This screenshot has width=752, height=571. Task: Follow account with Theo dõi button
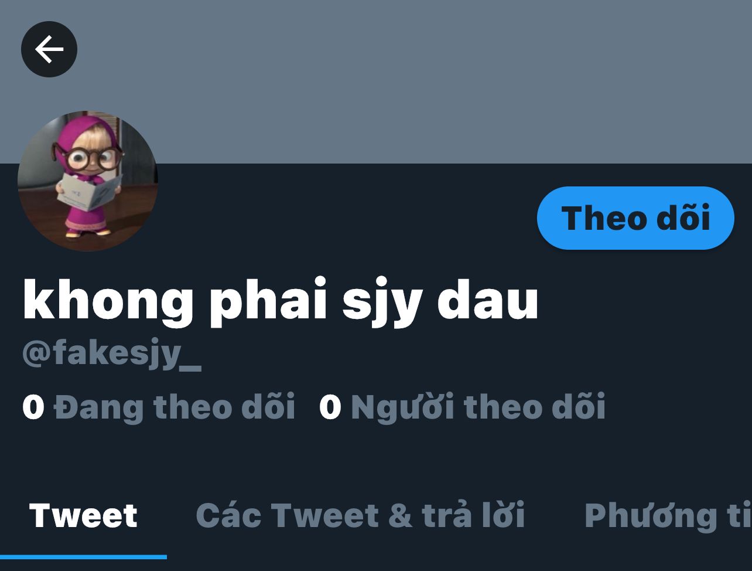tap(635, 218)
